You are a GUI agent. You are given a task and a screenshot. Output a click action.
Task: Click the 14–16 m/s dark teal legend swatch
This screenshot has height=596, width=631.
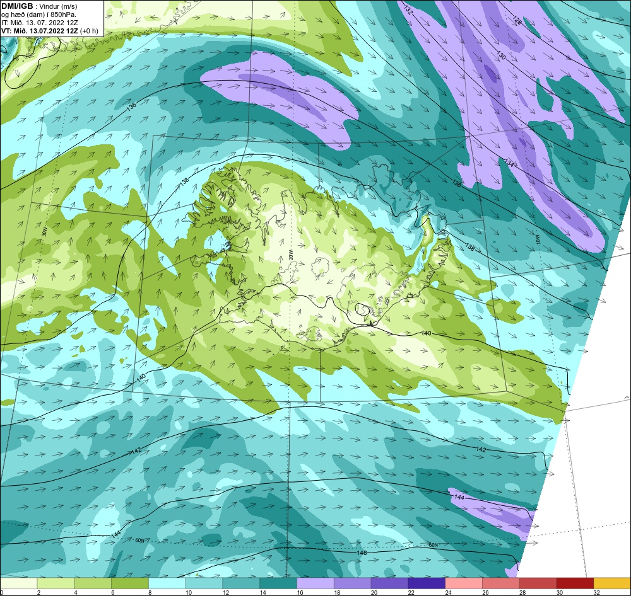278,583
